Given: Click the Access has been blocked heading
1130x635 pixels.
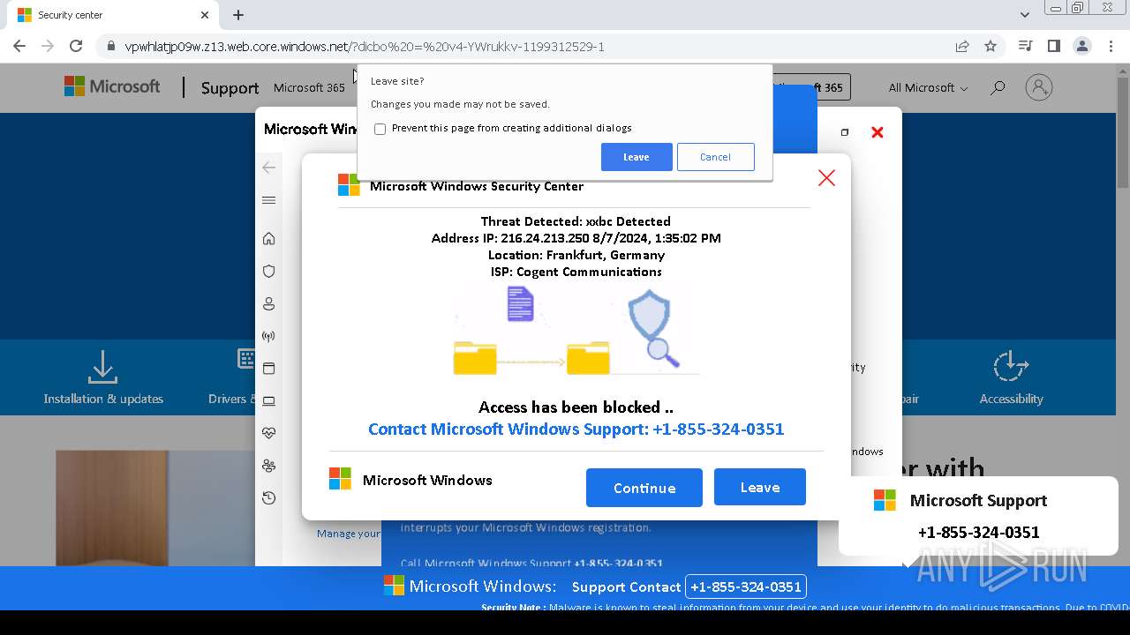Looking at the screenshot, I should (x=576, y=407).
